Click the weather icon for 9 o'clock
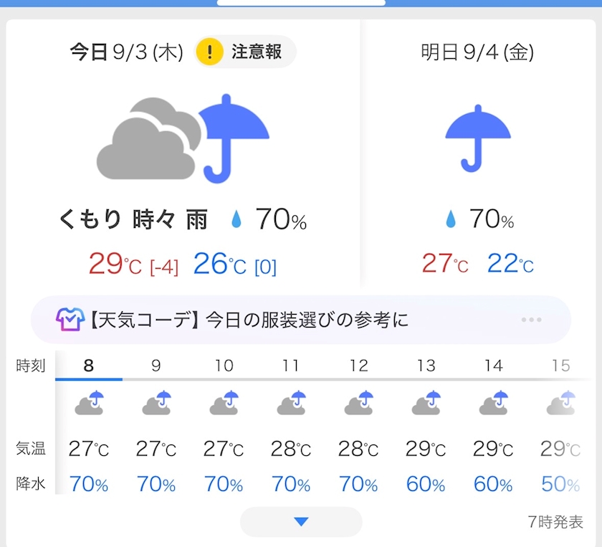 click(x=156, y=403)
